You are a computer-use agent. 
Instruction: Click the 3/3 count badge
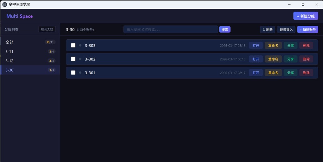51,70
